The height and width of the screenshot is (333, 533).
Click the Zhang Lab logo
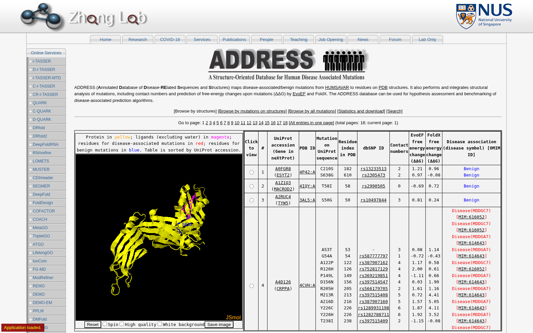pos(84,17)
